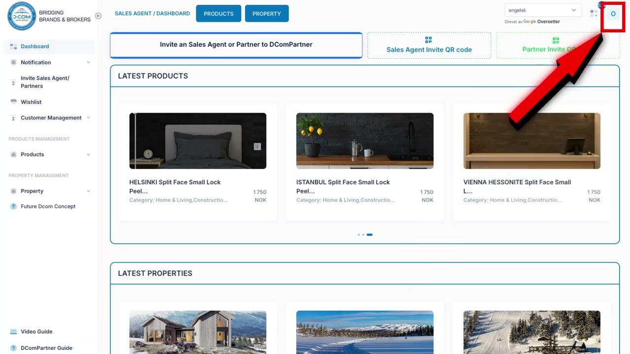Go to second carousel page dot
Image resolution: width=630 pixels, height=354 pixels.
(363, 235)
